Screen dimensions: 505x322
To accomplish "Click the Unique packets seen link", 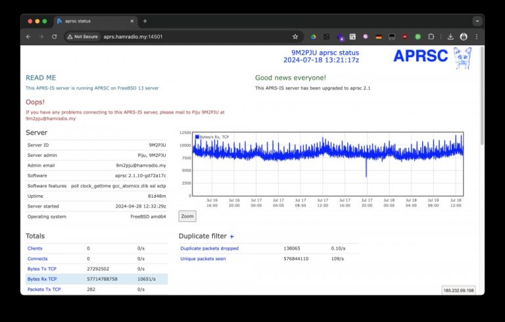I will point(203,259).
